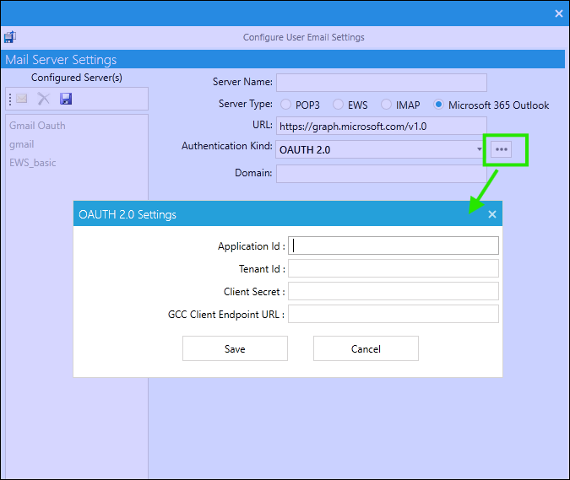The width and height of the screenshot is (570, 480).
Task: Click the Application Id field
Action: (394, 245)
